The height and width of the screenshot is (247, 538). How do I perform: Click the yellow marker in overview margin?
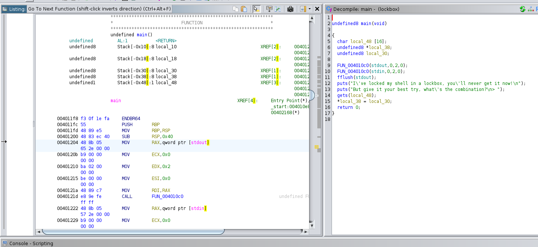316,147
